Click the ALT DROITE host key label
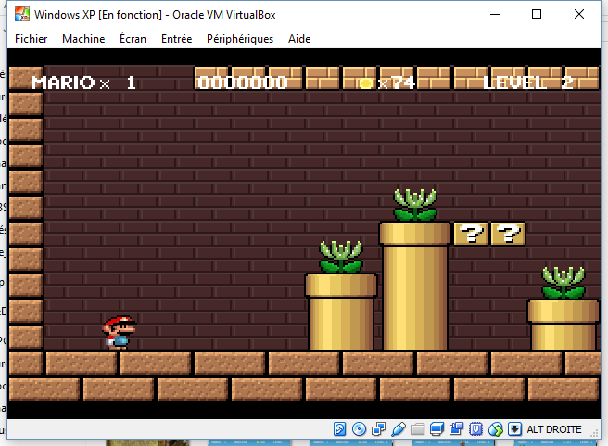608x446 pixels. pos(554,429)
